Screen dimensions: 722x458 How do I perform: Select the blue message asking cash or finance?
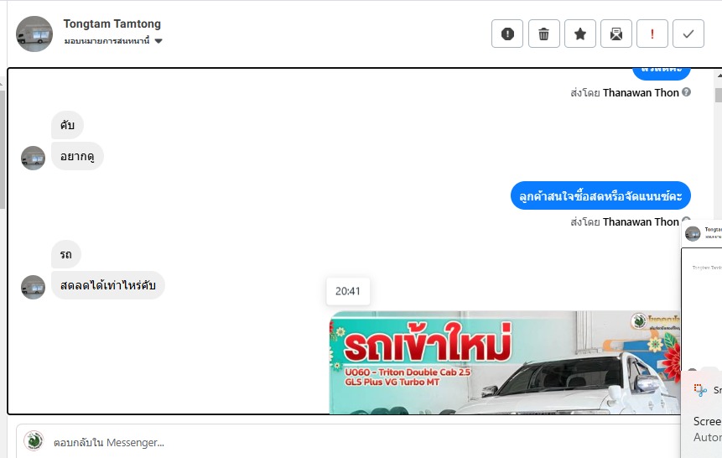[x=600, y=195]
